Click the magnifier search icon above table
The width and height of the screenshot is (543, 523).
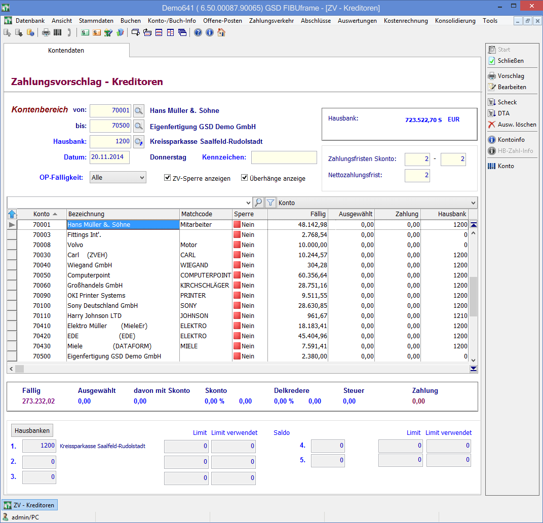258,203
